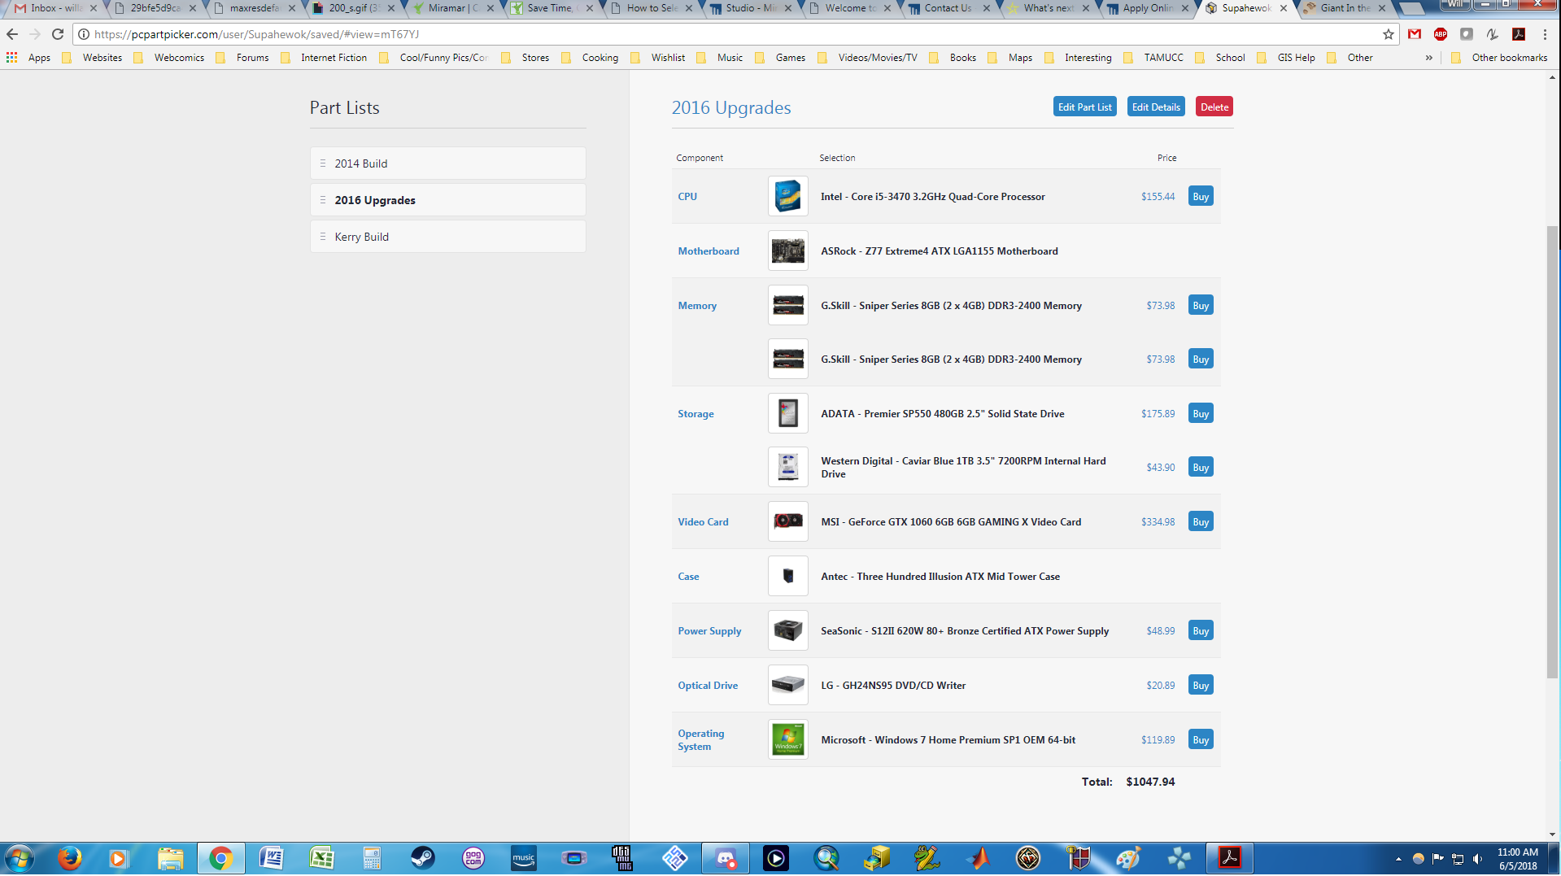Open the Chrome three-dot menu
The image size is (1561, 876).
point(1545,34)
